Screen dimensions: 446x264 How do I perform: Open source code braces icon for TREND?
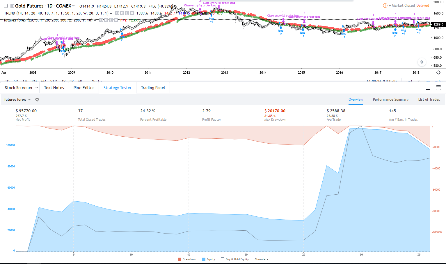[127, 13]
